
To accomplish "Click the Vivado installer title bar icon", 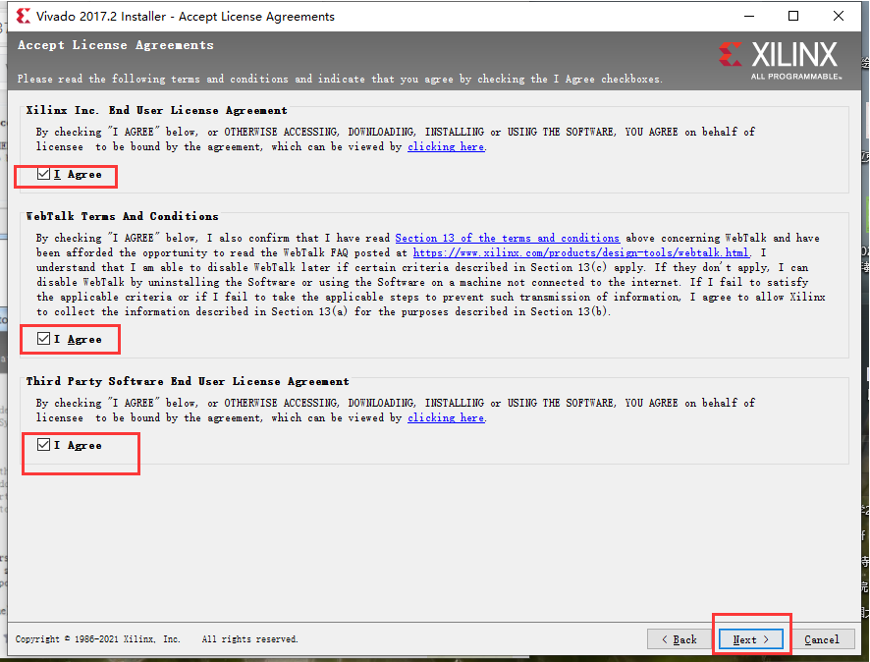I will click(23, 16).
